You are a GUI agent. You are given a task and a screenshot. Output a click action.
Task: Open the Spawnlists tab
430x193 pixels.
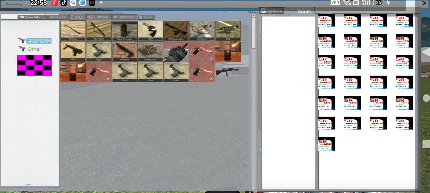point(30,17)
